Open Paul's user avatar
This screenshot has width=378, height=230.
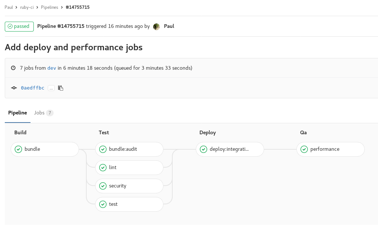tap(156, 26)
